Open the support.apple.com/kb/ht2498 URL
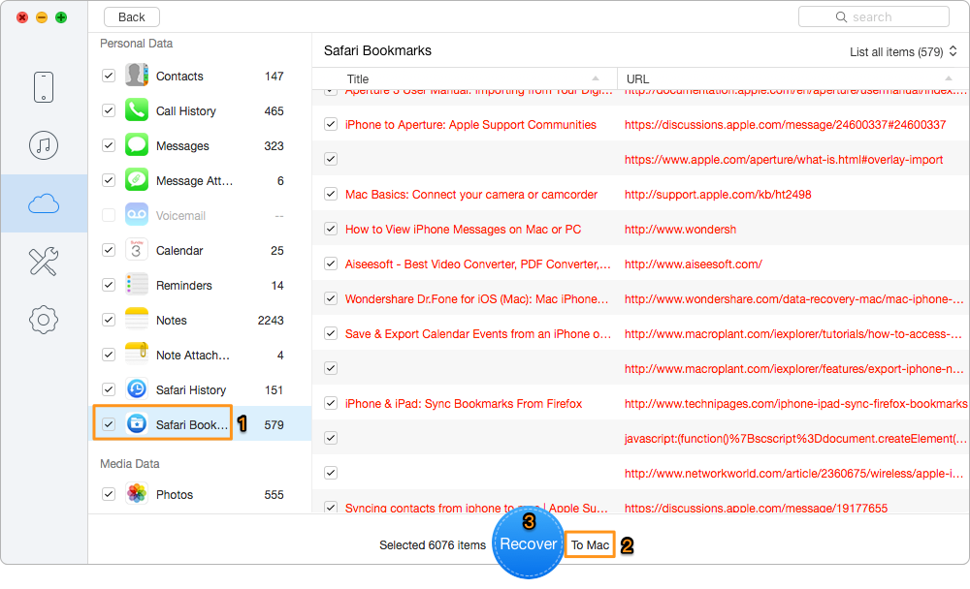The height and width of the screenshot is (589, 970). [x=718, y=195]
